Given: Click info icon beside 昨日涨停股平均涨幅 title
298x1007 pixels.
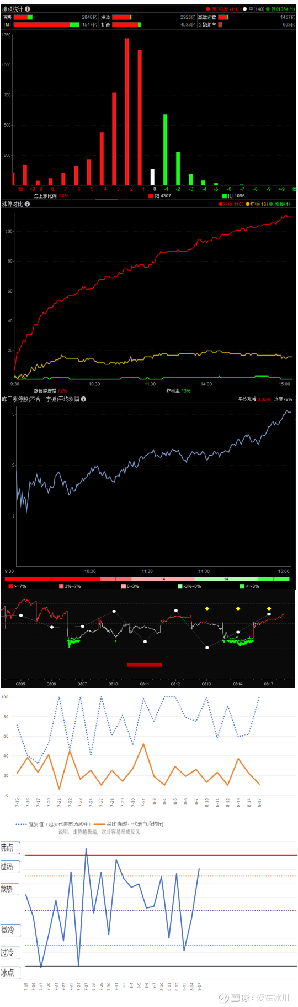Looking at the screenshot, I should click(83, 399).
